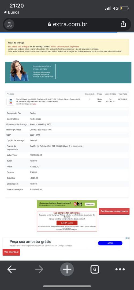Tap the battery status icon
The image size is (134, 290).
click(124, 8)
